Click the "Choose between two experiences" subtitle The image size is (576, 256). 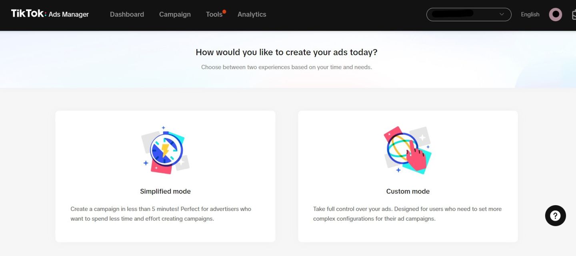[286, 67]
